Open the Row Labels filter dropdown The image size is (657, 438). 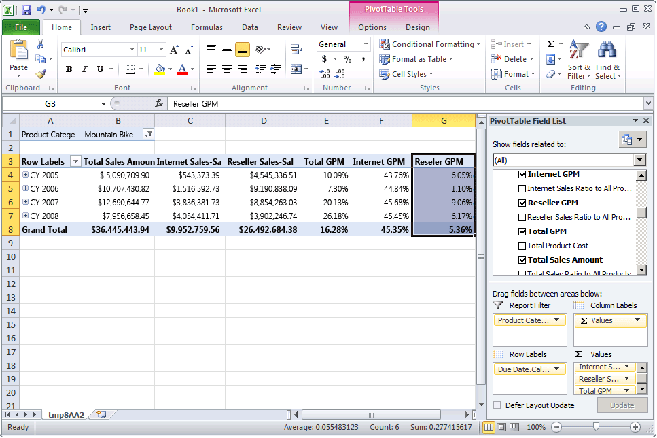coord(75,162)
